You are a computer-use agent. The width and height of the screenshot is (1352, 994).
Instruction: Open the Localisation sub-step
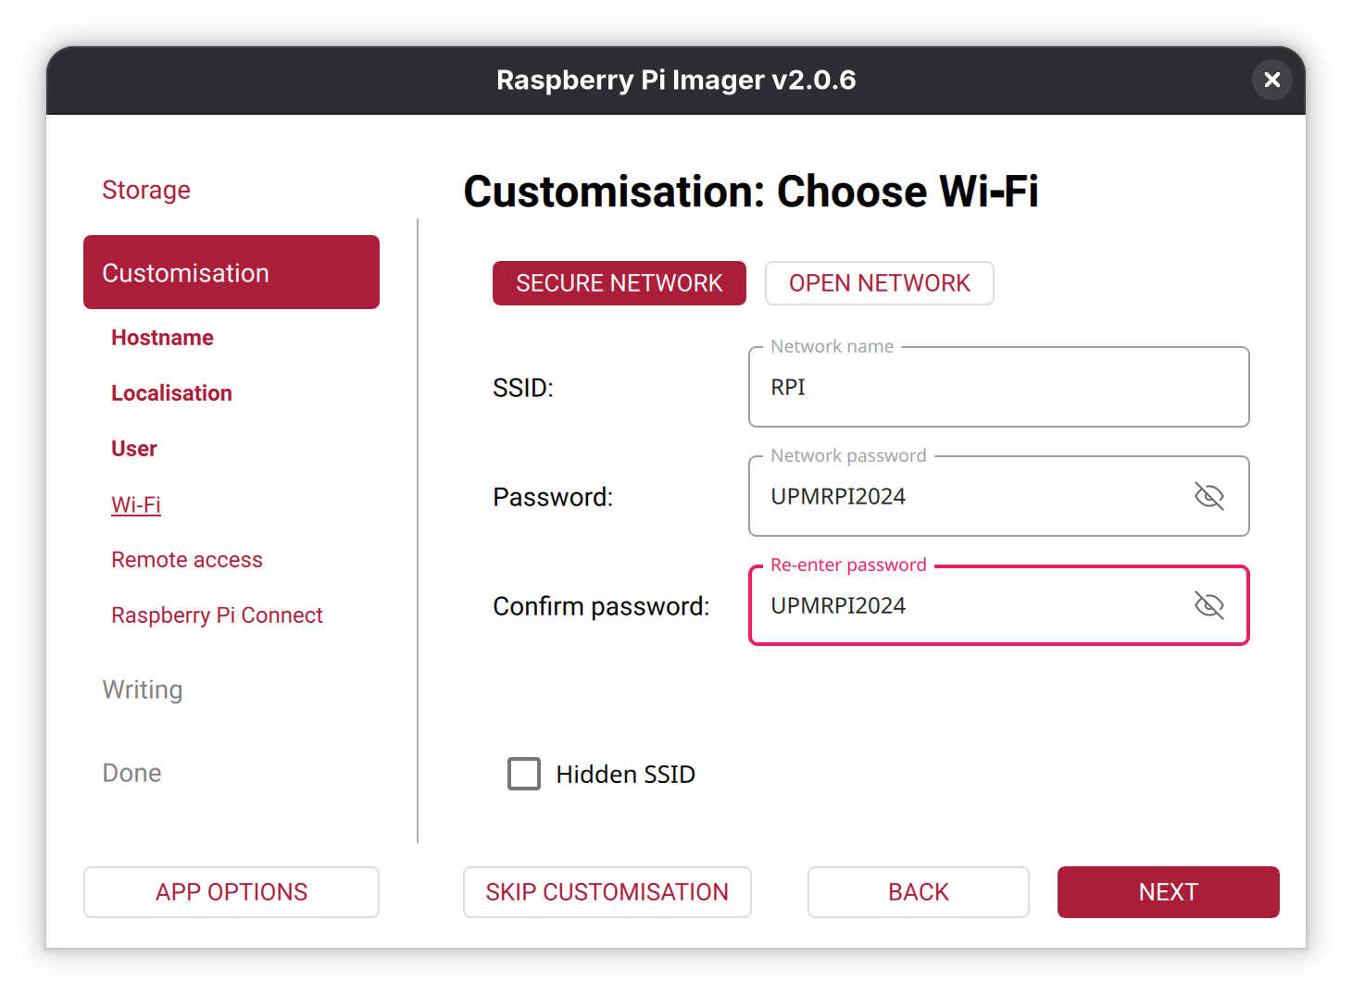[x=171, y=393]
